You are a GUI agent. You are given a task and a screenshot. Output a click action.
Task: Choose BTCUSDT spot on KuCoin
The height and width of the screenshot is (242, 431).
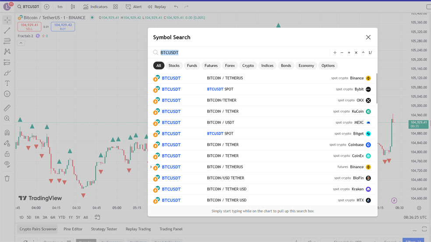262,111
